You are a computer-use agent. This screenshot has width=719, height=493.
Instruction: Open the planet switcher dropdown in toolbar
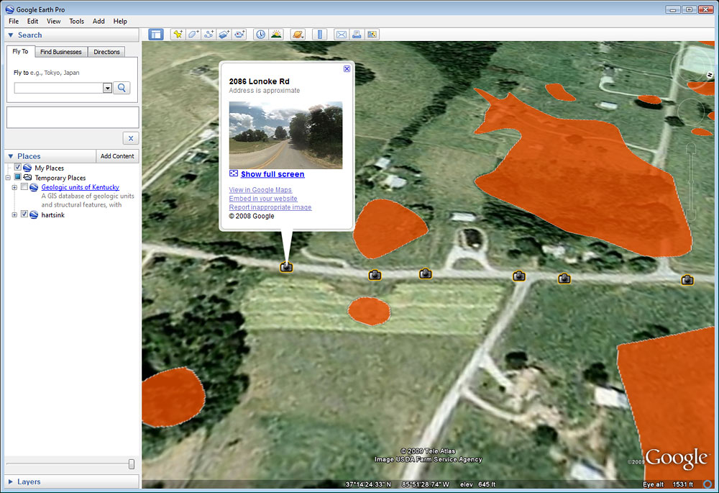(298, 35)
